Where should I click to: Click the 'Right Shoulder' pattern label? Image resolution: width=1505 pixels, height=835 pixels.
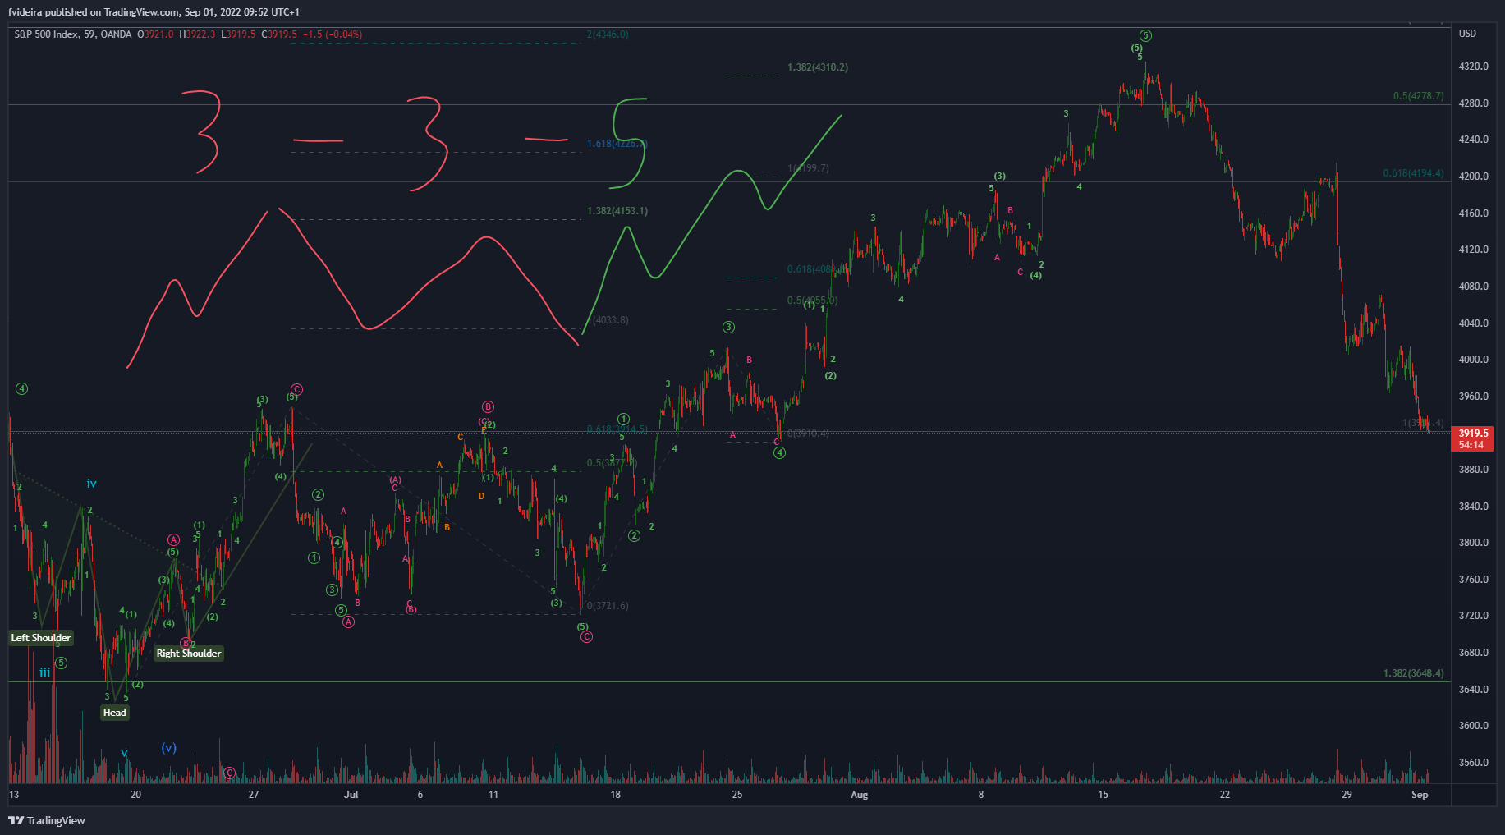[189, 654]
